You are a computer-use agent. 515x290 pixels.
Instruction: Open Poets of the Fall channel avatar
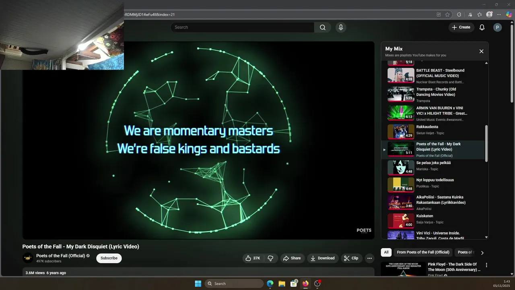(28, 258)
